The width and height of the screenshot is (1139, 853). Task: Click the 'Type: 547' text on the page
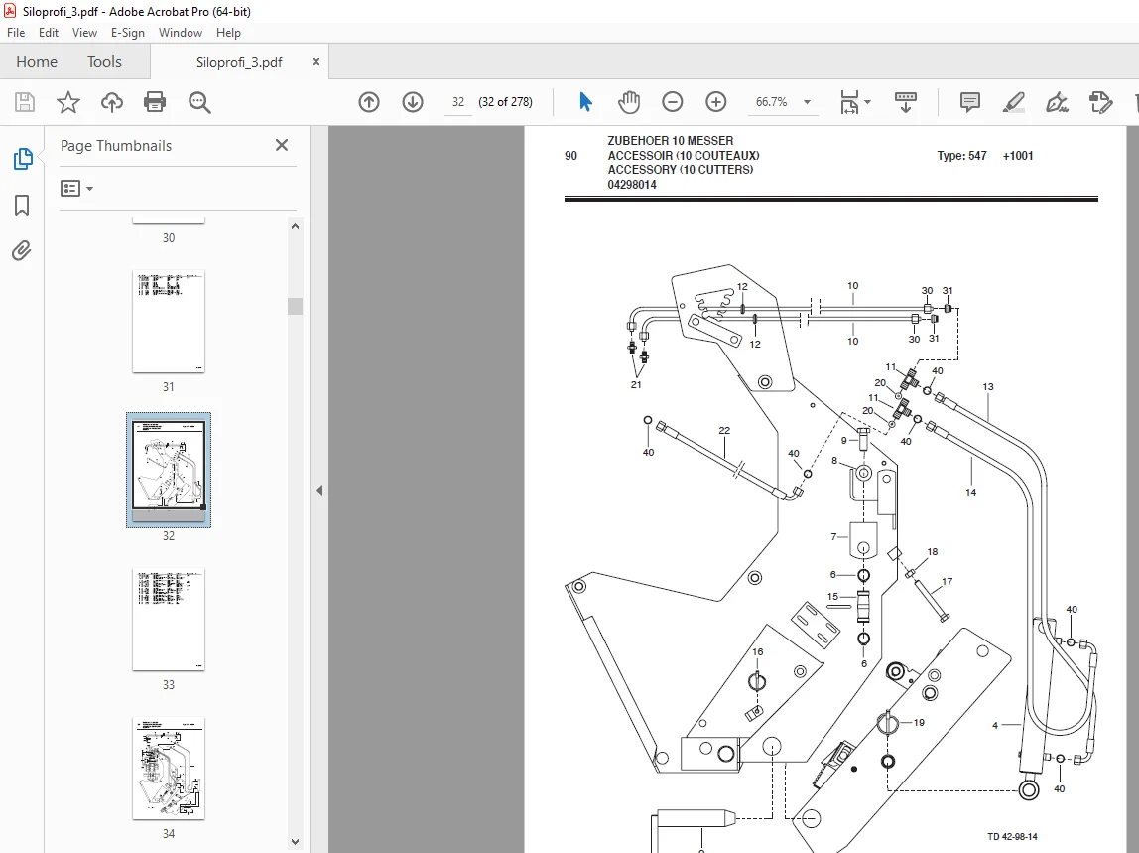pos(961,156)
